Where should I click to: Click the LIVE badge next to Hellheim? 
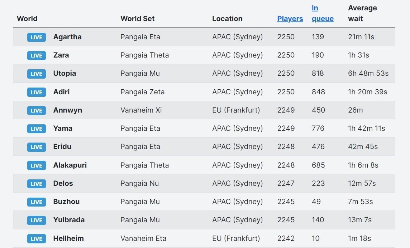coord(37,239)
